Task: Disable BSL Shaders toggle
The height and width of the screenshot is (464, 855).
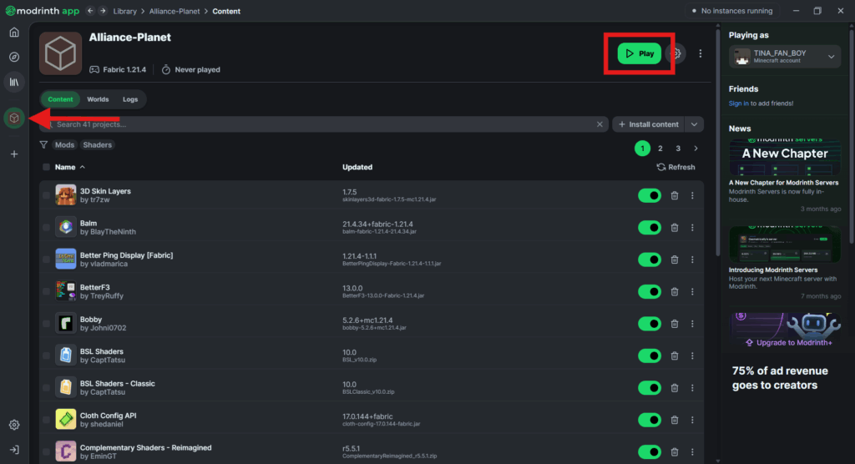Action: 650,356
